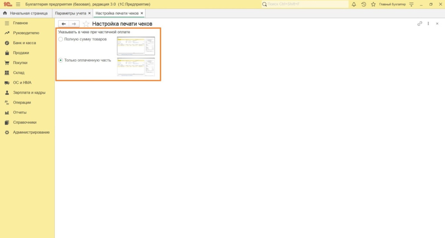
Task: Click the back arrow button
Action: tap(64, 24)
